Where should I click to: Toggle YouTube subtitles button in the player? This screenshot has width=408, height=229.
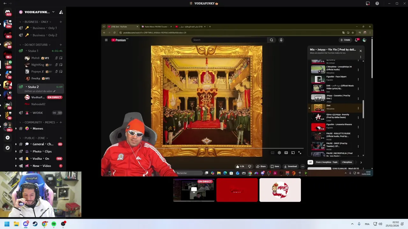[273, 153]
